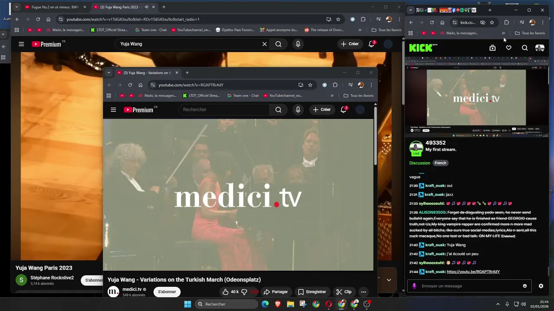
Task: Open Kick browse icon in header
Action: (x=493, y=48)
